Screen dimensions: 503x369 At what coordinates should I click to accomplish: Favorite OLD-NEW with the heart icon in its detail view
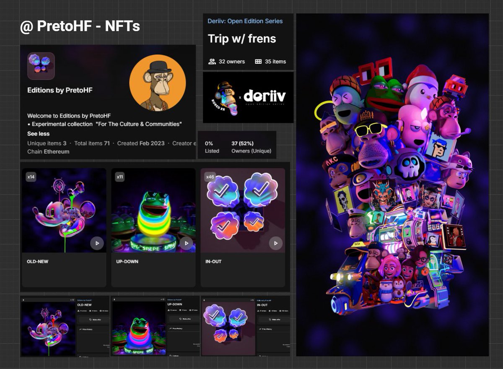click(73, 300)
